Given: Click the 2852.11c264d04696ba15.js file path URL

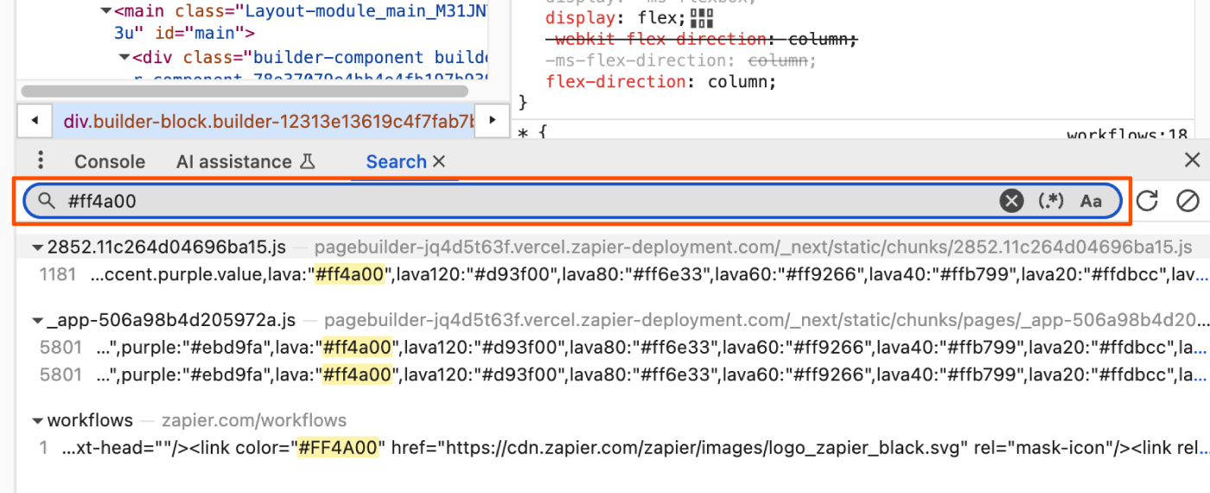Looking at the screenshot, I should [753, 247].
